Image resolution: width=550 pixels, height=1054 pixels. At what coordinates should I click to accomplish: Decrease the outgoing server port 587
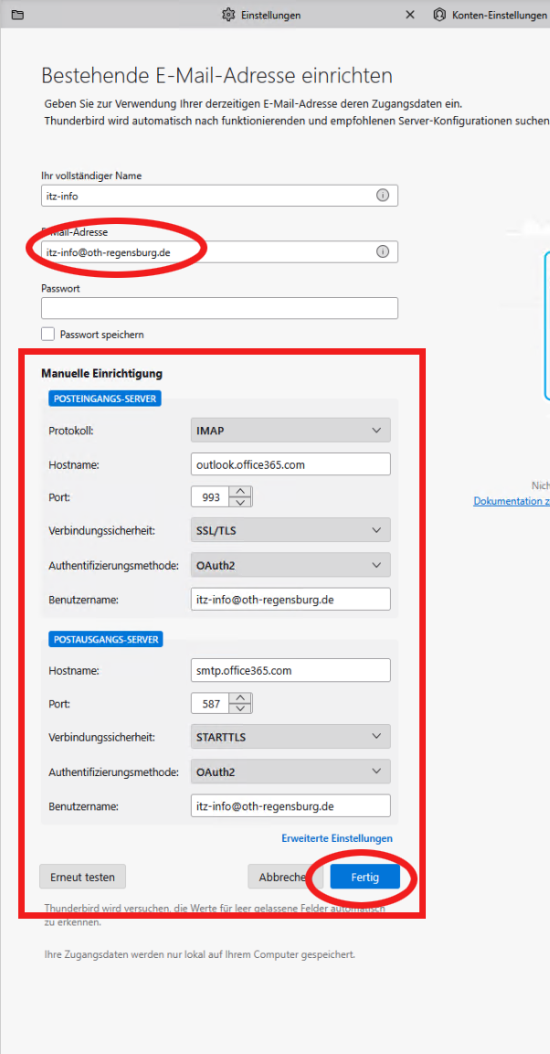coord(241,708)
